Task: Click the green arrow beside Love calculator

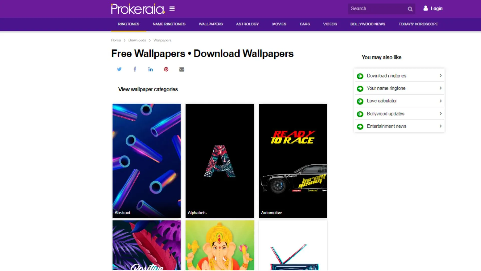Action: click(360, 101)
